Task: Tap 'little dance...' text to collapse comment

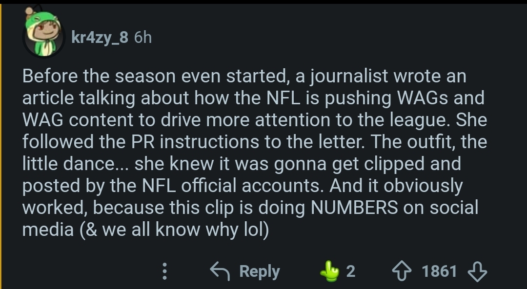Action: [x=76, y=164]
